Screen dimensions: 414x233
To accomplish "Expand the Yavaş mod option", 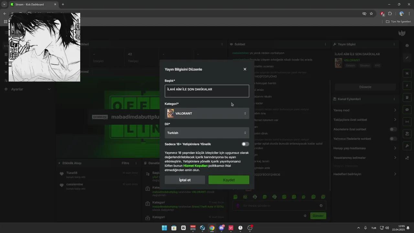I will pyautogui.click(x=365, y=110).
